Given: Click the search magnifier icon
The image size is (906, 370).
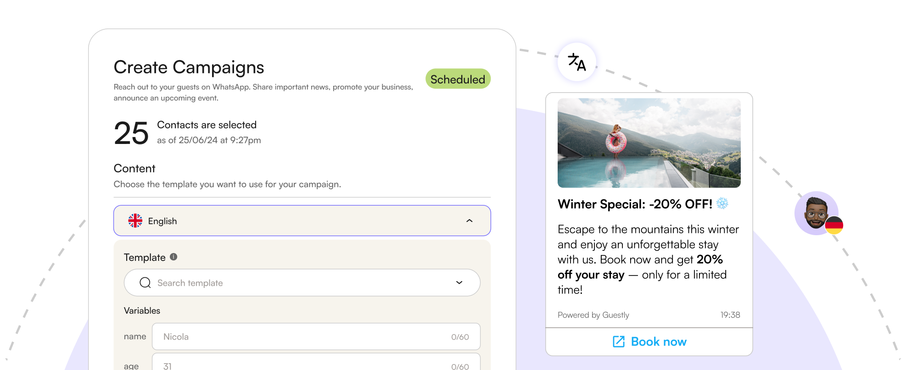Looking at the screenshot, I should tap(145, 282).
